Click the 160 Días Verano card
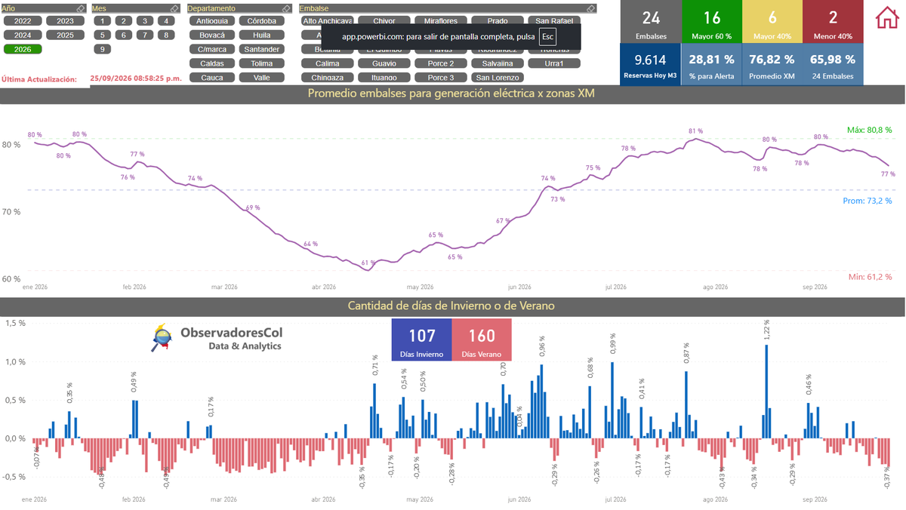Image resolution: width=906 pixels, height=510 pixels. (482, 339)
